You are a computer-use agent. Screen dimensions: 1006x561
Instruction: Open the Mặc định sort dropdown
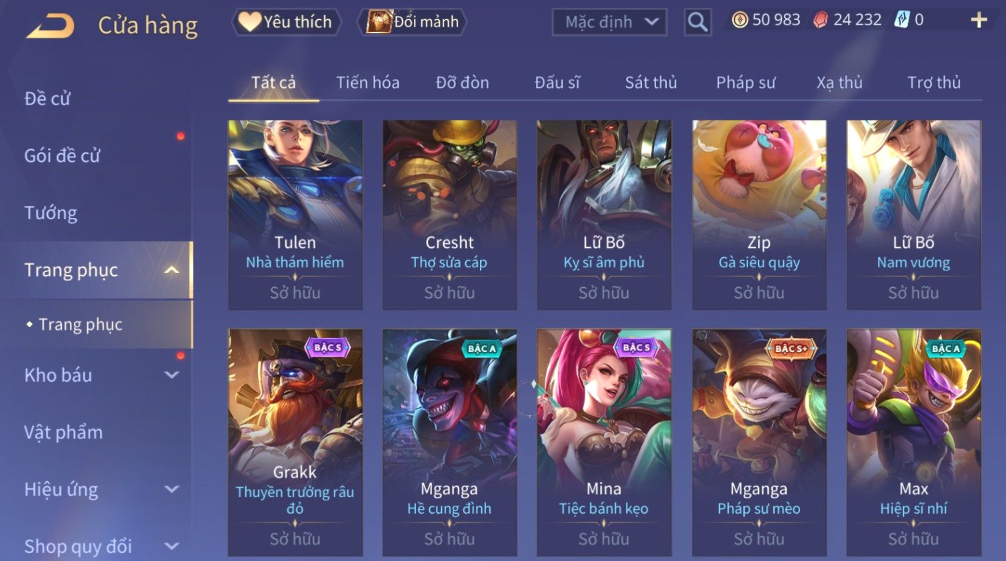pos(609,22)
